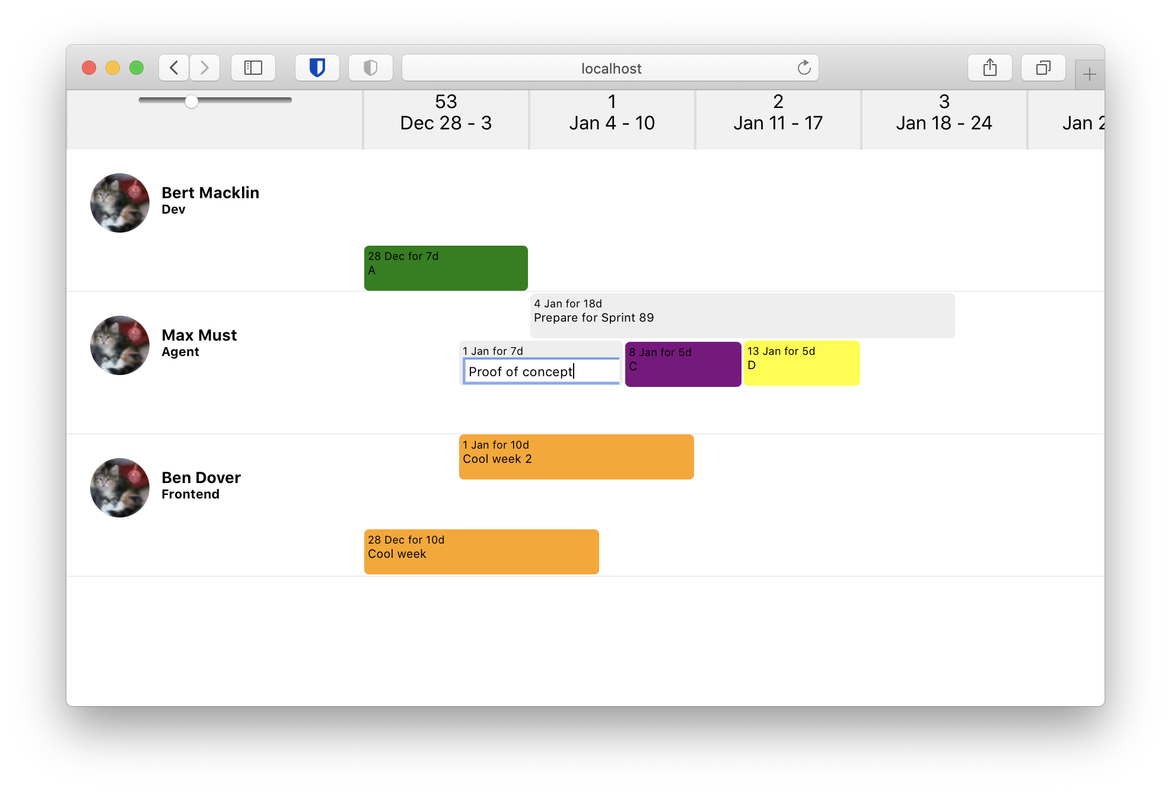This screenshot has width=1171, height=794.
Task: Click the yellow task D block
Action: point(801,363)
